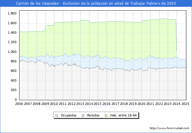
Task: Click the 2020 x-axis year label
Action: (141, 104)
